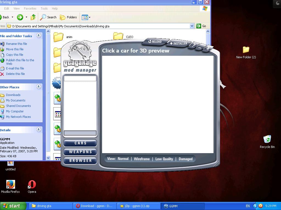Open the Edit menu in Explorer
281x210 pixels.
click(x=7, y=8)
